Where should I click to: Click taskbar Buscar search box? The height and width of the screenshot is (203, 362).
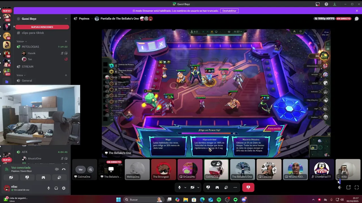[144, 200]
